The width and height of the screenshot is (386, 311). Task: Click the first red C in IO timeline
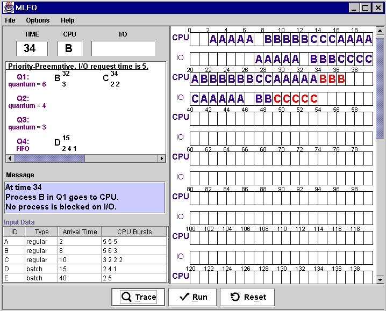coord(277,99)
